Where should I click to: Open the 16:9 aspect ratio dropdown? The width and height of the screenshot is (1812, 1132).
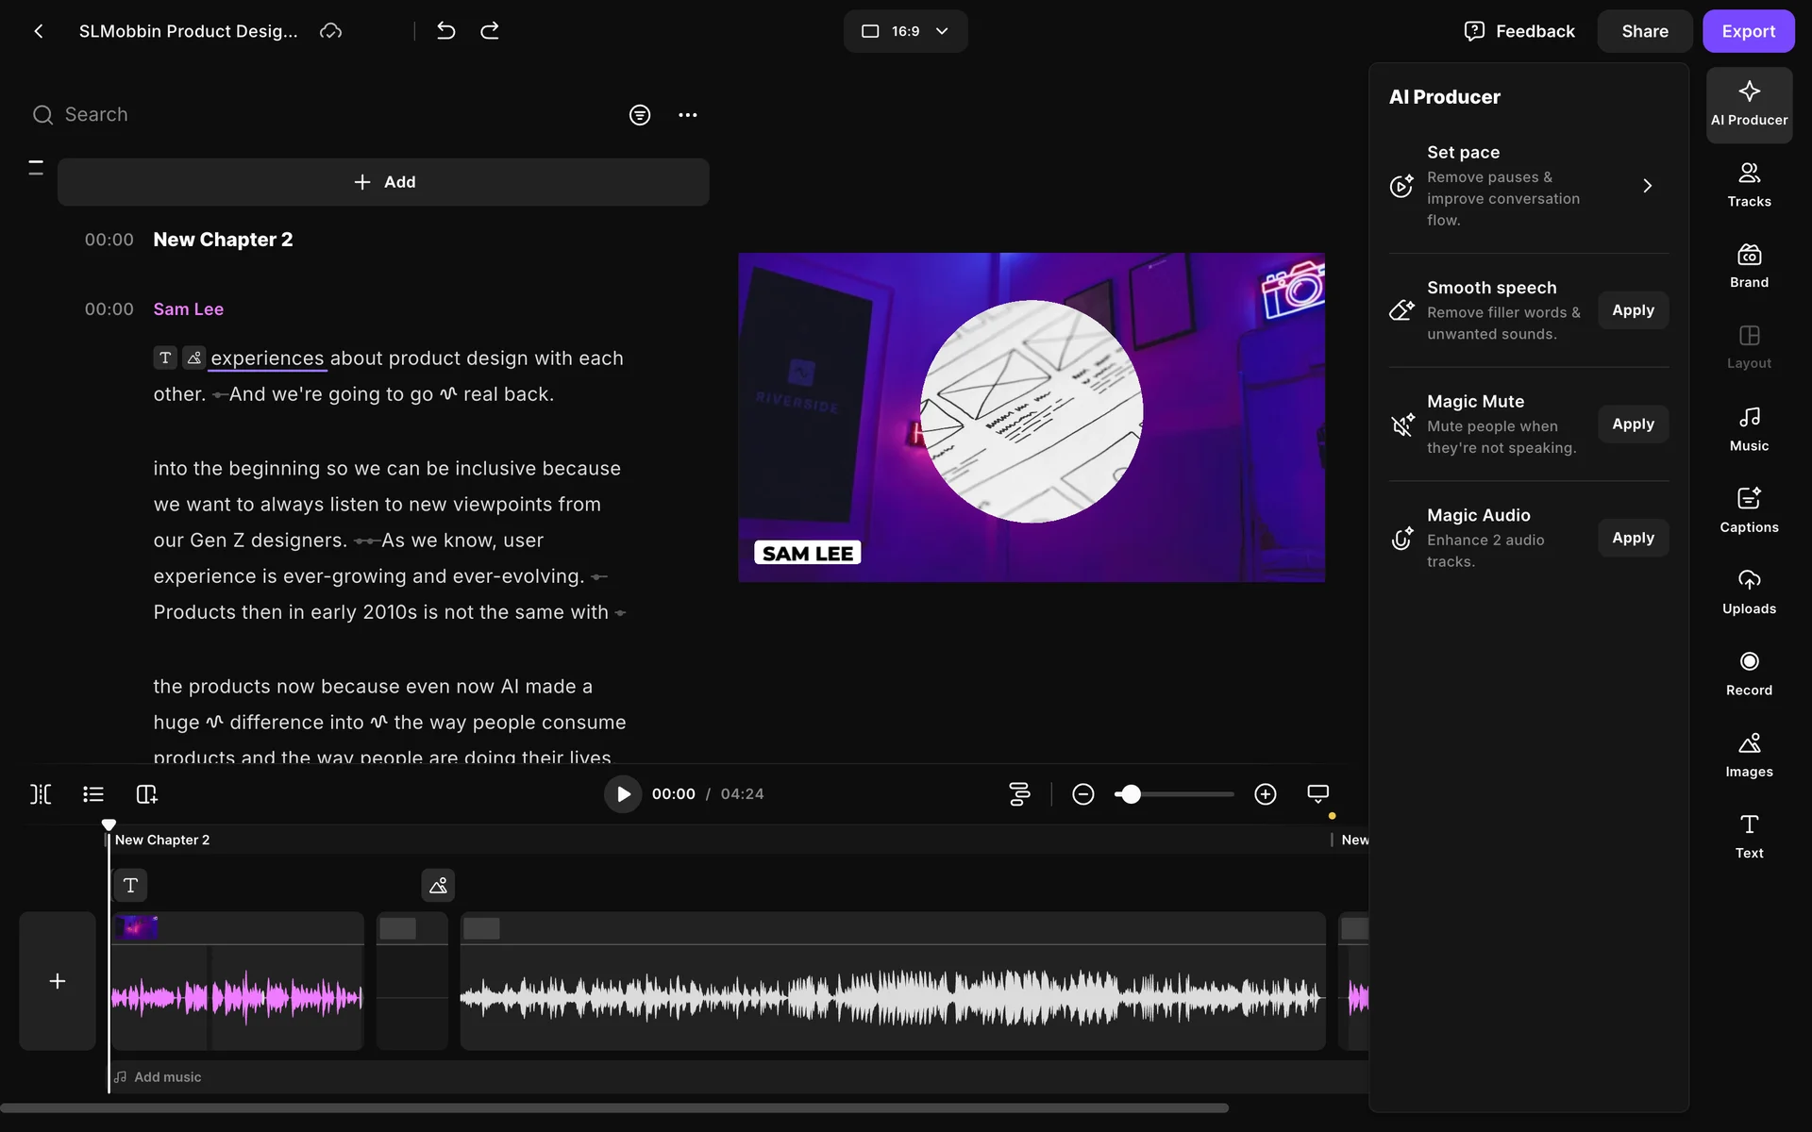pos(905,31)
